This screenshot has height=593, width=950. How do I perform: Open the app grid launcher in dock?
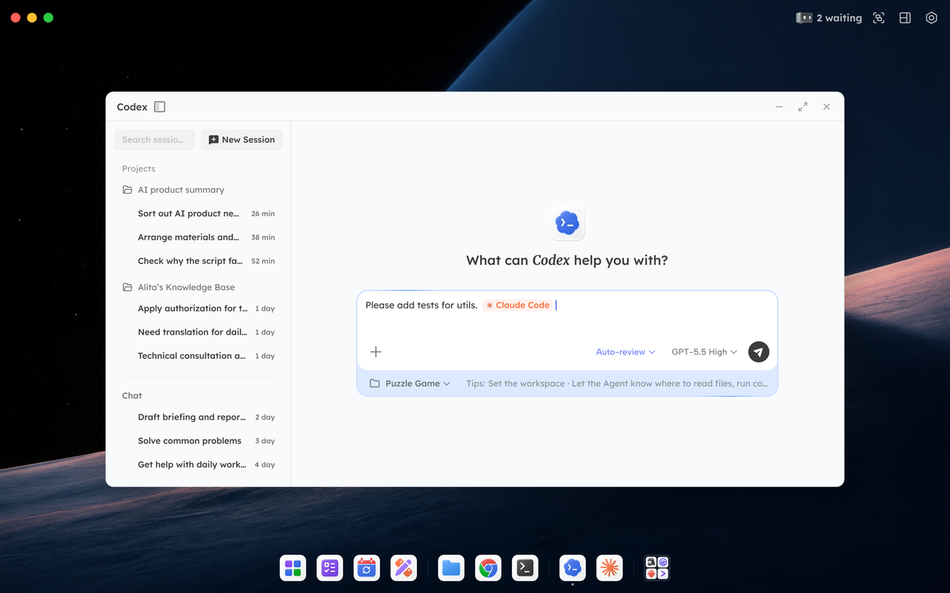pos(293,568)
